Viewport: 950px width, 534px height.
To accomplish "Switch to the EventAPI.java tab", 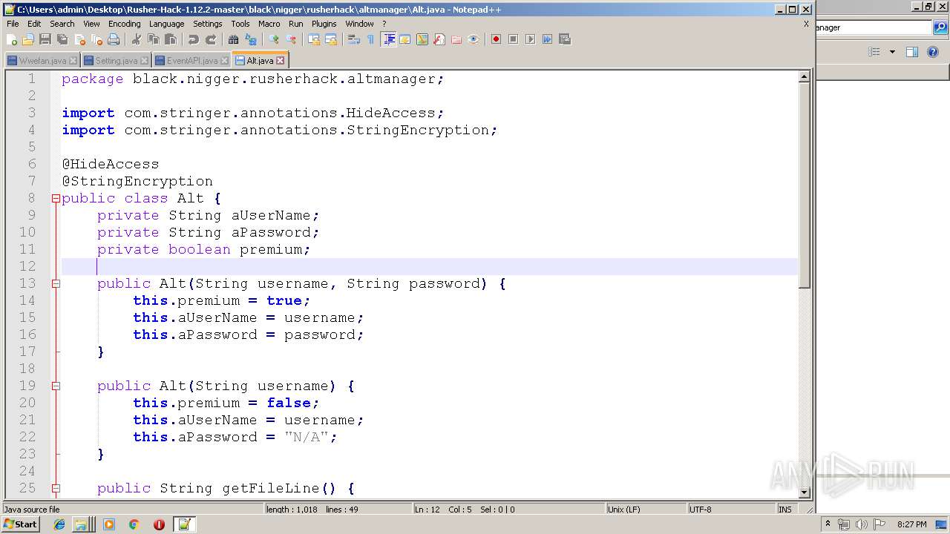I will [191, 60].
